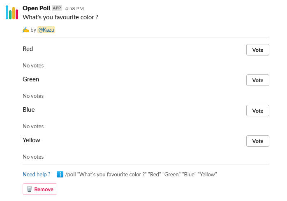Open the @Kazu user mention
The image size is (287, 201).
[x=46, y=30]
